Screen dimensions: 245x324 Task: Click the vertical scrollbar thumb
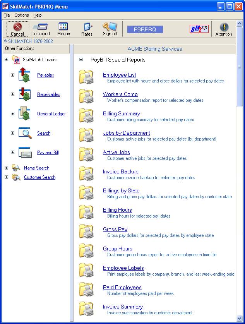point(239,67)
